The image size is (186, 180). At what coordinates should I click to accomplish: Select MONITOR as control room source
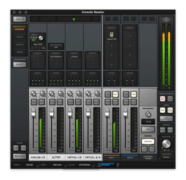point(148,141)
